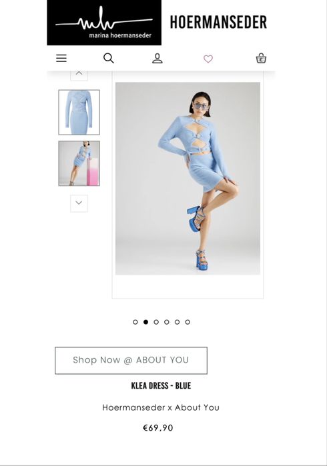Click the main product model image
327x466 pixels.
(x=188, y=179)
